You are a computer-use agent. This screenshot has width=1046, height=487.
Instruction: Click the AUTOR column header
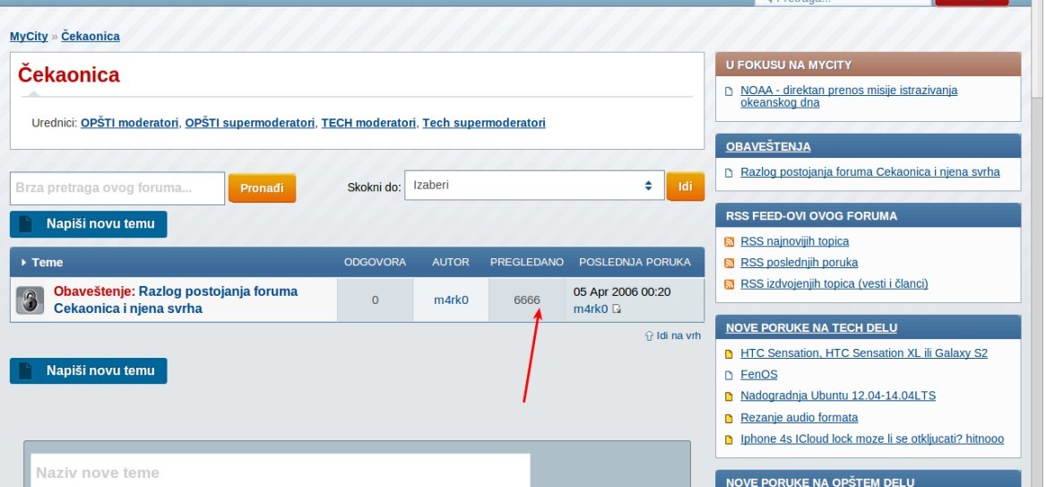(x=450, y=262)
